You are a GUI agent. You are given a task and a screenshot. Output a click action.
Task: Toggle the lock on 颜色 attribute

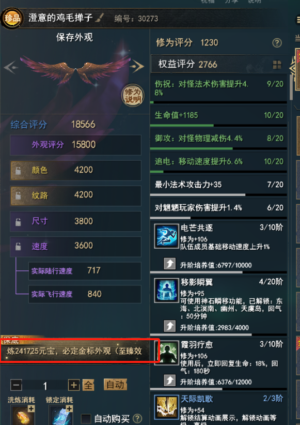[18, 171]
